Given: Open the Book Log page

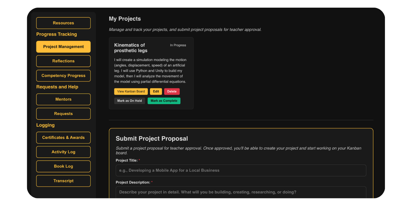Looking at the screenshot, I should [63, 166].
